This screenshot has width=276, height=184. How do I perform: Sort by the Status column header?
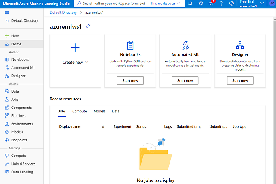141,126
